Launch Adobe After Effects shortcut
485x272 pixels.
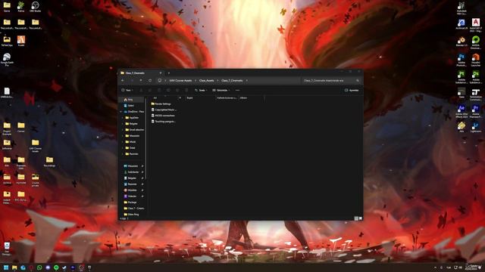(x=462, y=111)
